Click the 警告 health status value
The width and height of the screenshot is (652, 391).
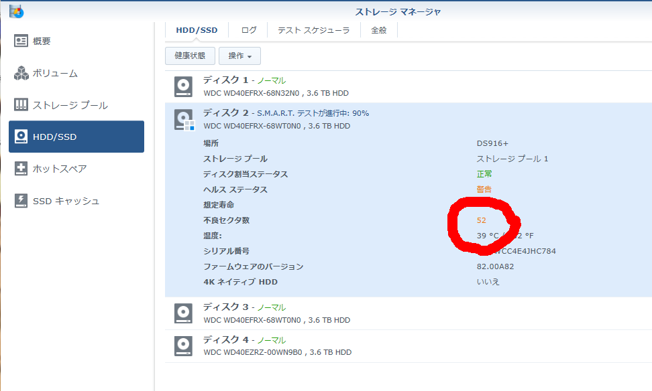(x=484, y=189)
